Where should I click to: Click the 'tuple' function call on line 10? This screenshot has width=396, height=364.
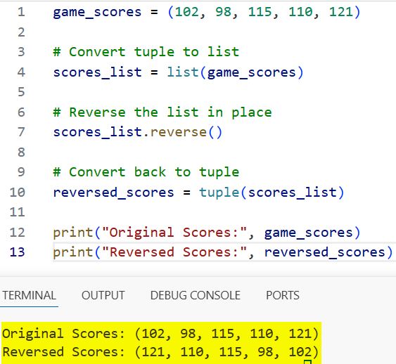[x=219, y=193]
